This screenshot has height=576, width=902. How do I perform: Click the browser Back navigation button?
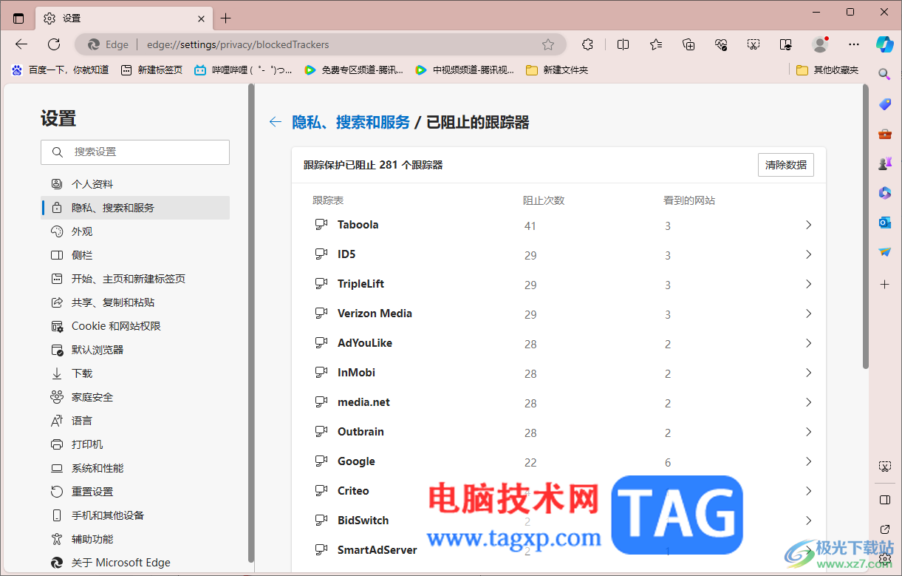(x=21, y=44)
